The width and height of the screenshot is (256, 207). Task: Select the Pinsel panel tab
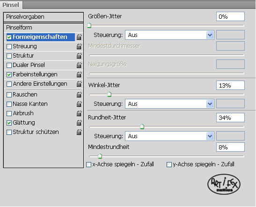(11, 5)
